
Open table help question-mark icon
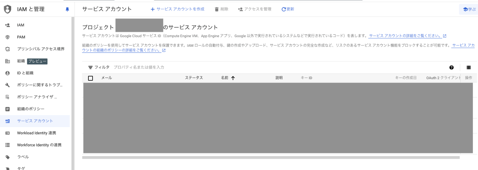click(x=451, y=67)
